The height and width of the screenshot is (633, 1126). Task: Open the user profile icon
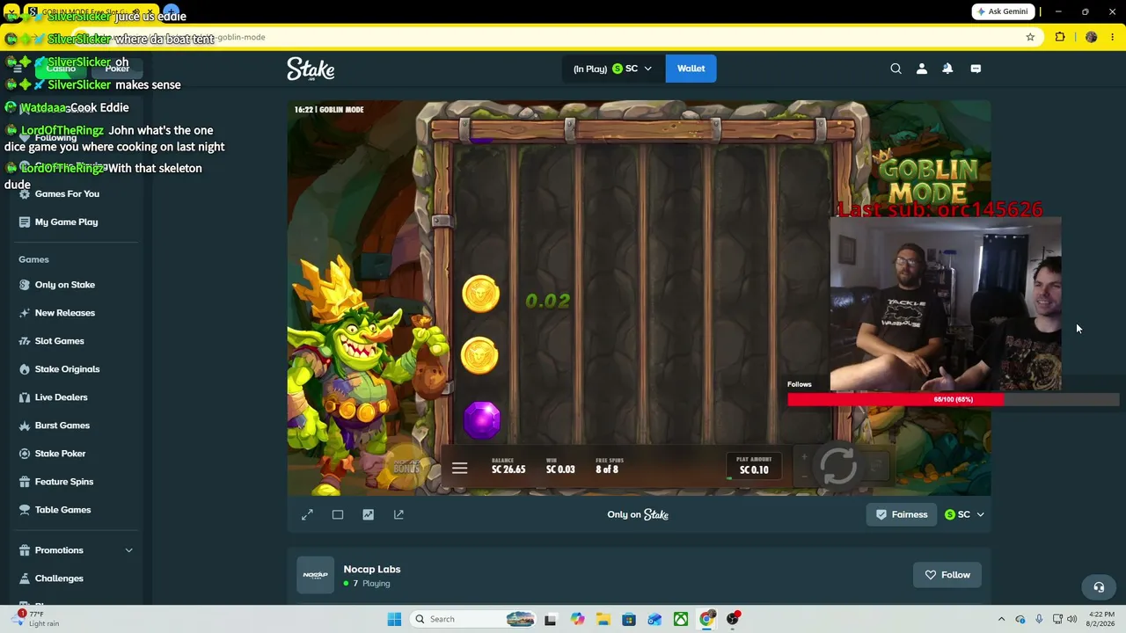922,69
